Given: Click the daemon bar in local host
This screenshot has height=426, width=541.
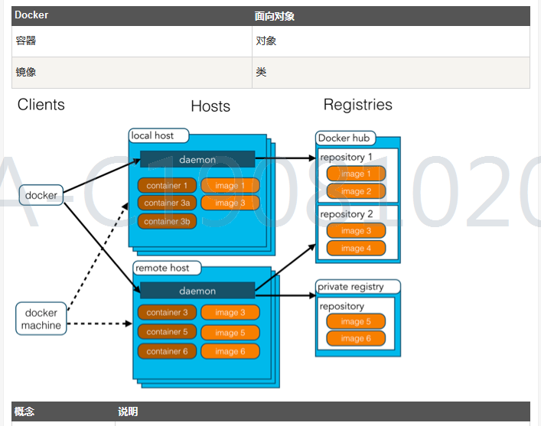Looking at the screenshot, I should click(x=197, y=159).
